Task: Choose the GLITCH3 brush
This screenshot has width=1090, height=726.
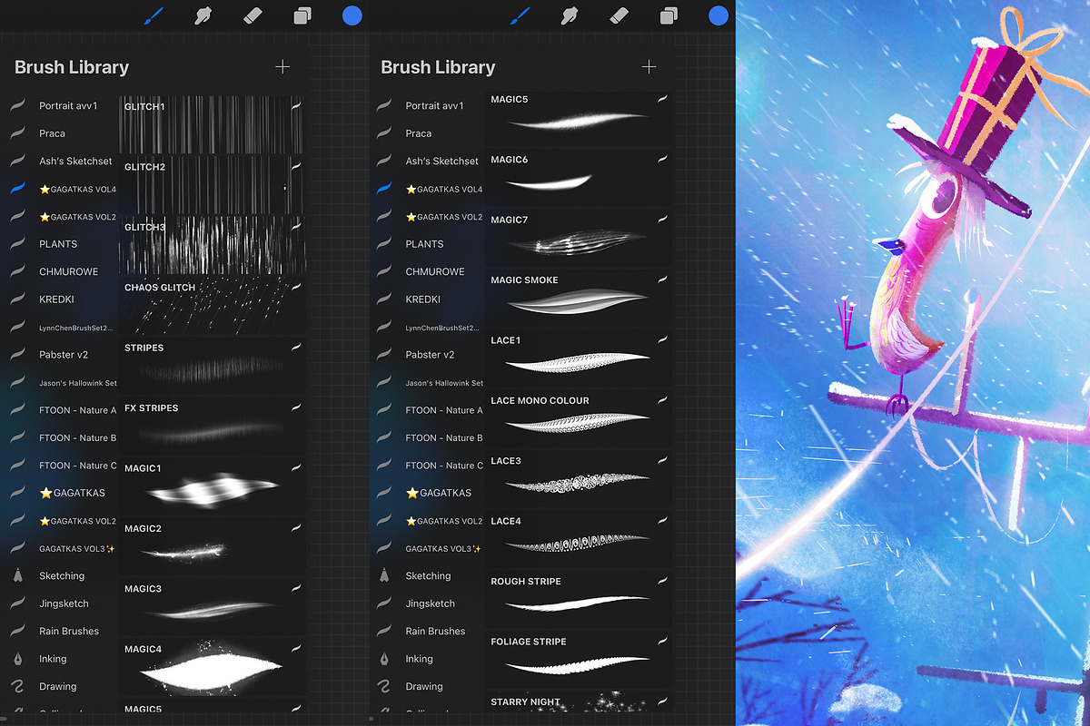Action: [x=212, y=245]
